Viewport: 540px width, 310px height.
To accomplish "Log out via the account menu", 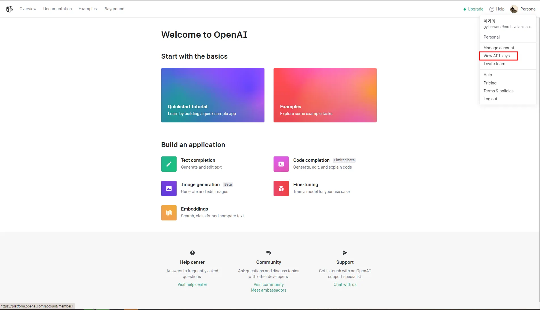I will point(490,99).
